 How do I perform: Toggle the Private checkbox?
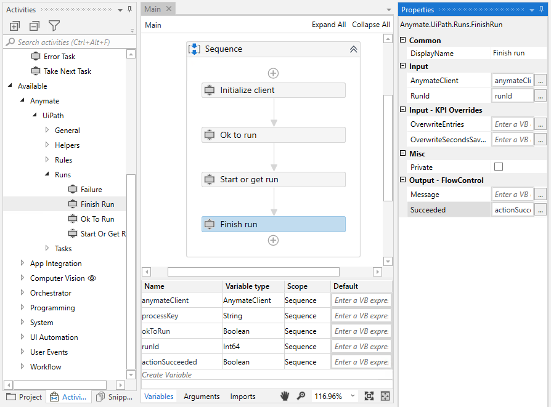(498, 166)
